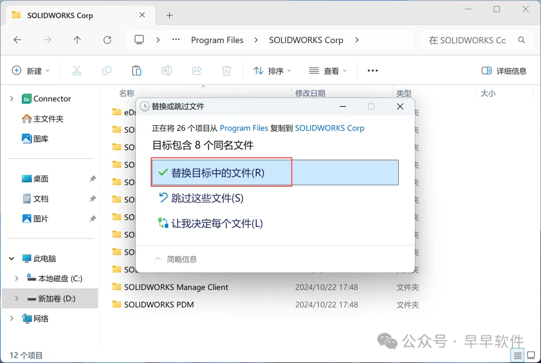Unpin 桌面 using its pin icon

click(x=93, y=179)
